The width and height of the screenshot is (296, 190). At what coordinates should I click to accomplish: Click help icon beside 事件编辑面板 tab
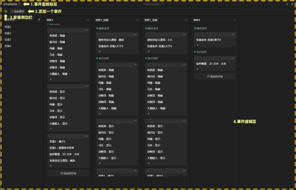pos(19,4)
